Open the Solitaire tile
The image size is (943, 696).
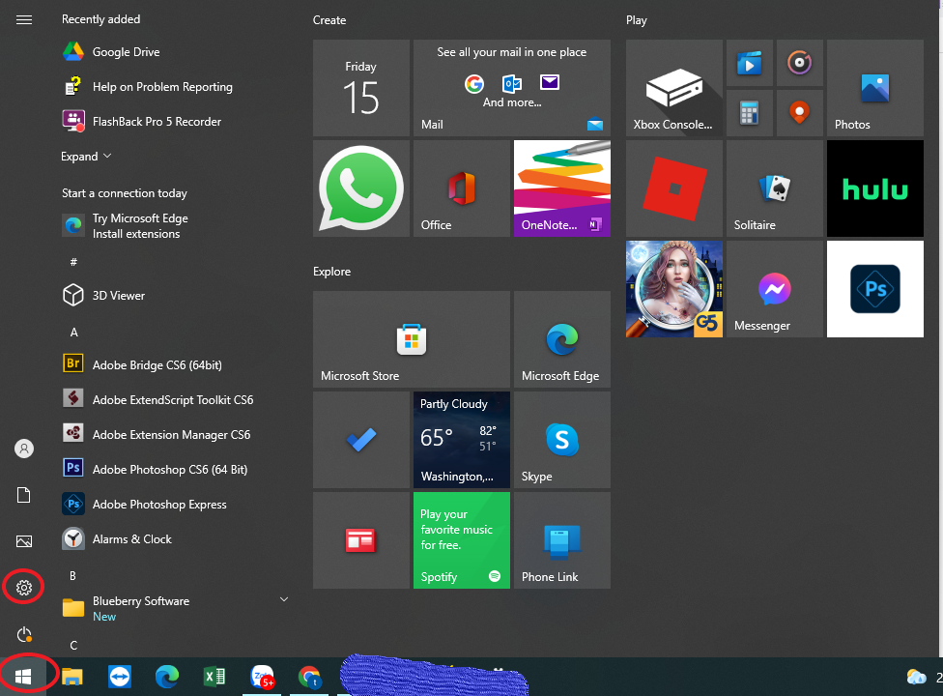[775, 188]
